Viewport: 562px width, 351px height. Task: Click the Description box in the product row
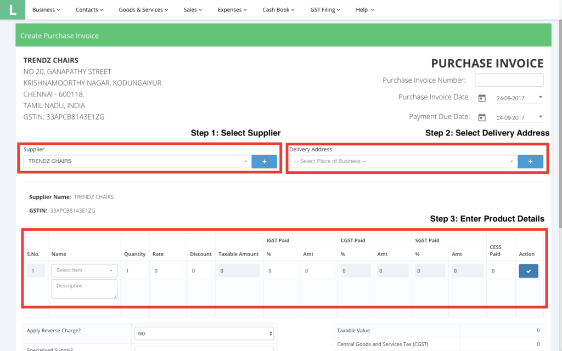(84, 288)
